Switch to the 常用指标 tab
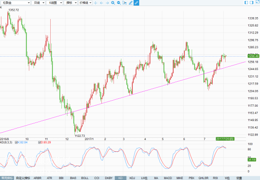260x180 pixels. [x=7, y=178]
